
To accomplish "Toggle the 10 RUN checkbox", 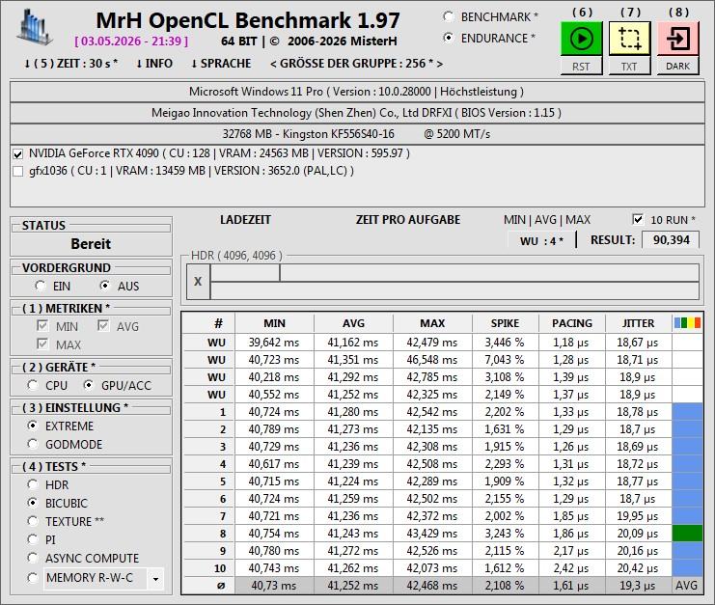I will (638, 219).
